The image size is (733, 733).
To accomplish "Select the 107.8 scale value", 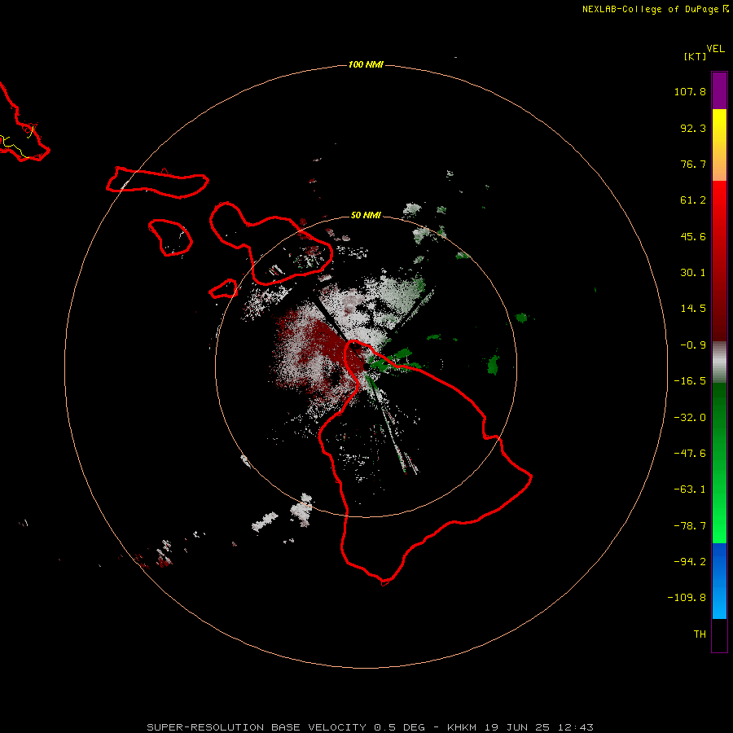I will click(x=690, y=91).
